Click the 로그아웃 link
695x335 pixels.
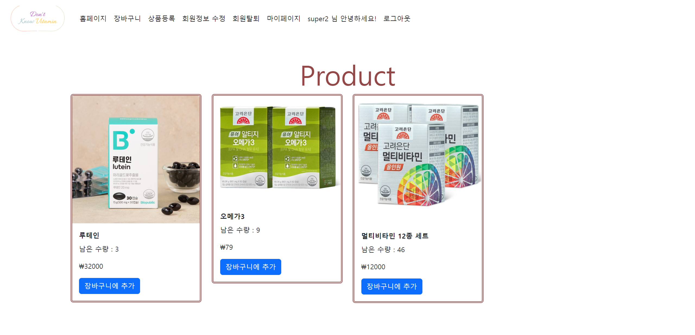pyautogui.click(x=397, y=18)
